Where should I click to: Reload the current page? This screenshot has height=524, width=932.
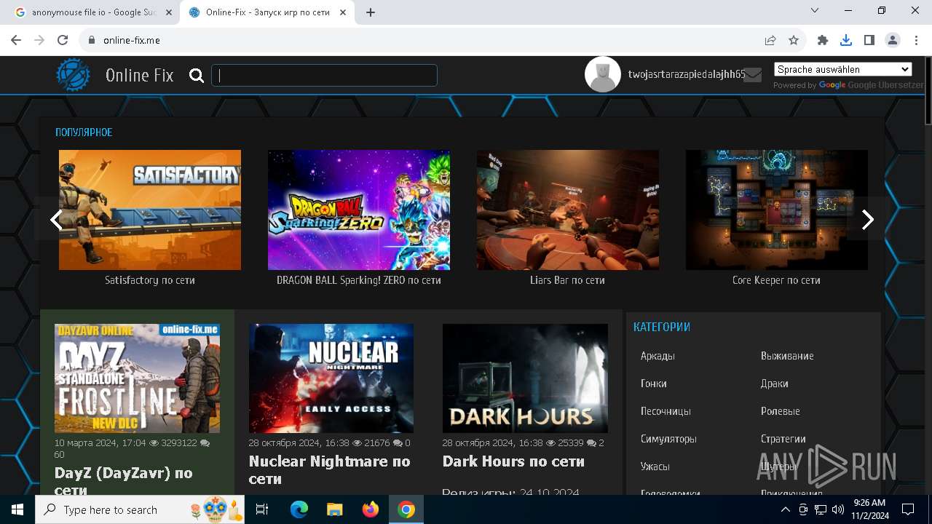pyautogui.click(x=63, y=41)
